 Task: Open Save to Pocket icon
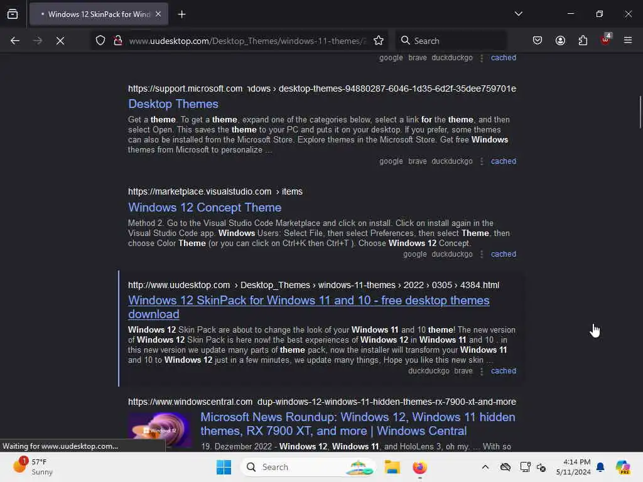coord(538,41)
